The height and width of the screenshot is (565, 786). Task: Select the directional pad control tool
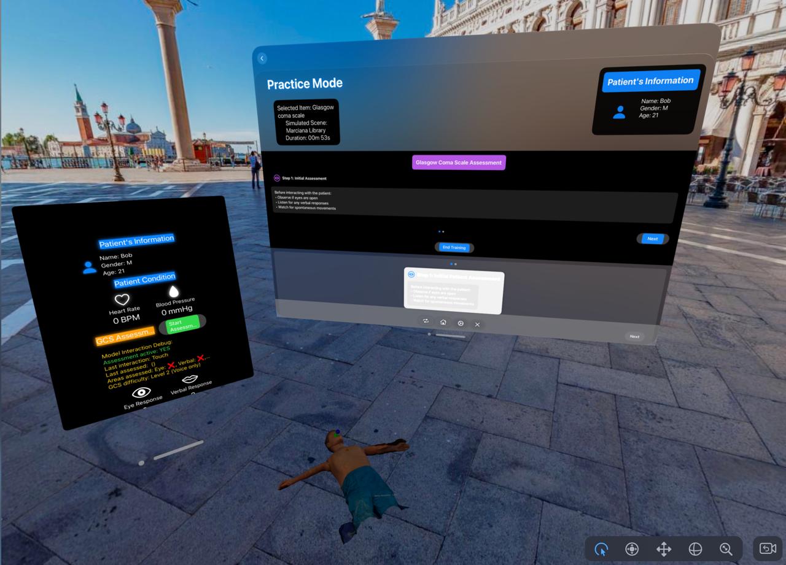coord(632,549)
